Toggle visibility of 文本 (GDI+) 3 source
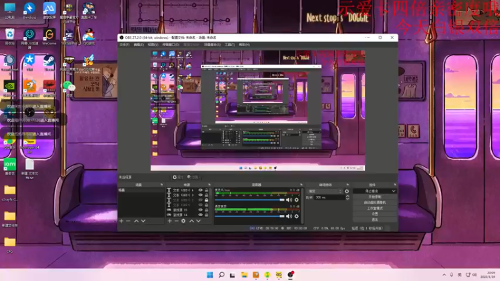500x281 pixels. coord(201,195)
